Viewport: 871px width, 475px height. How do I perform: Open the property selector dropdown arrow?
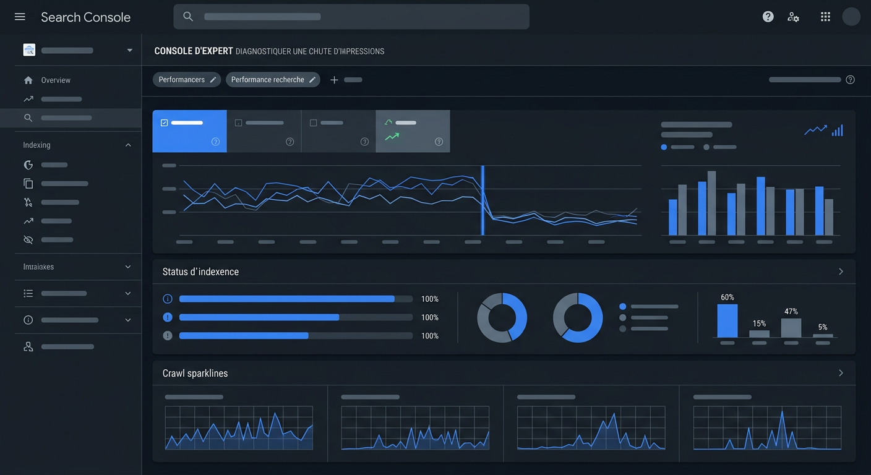129,50
